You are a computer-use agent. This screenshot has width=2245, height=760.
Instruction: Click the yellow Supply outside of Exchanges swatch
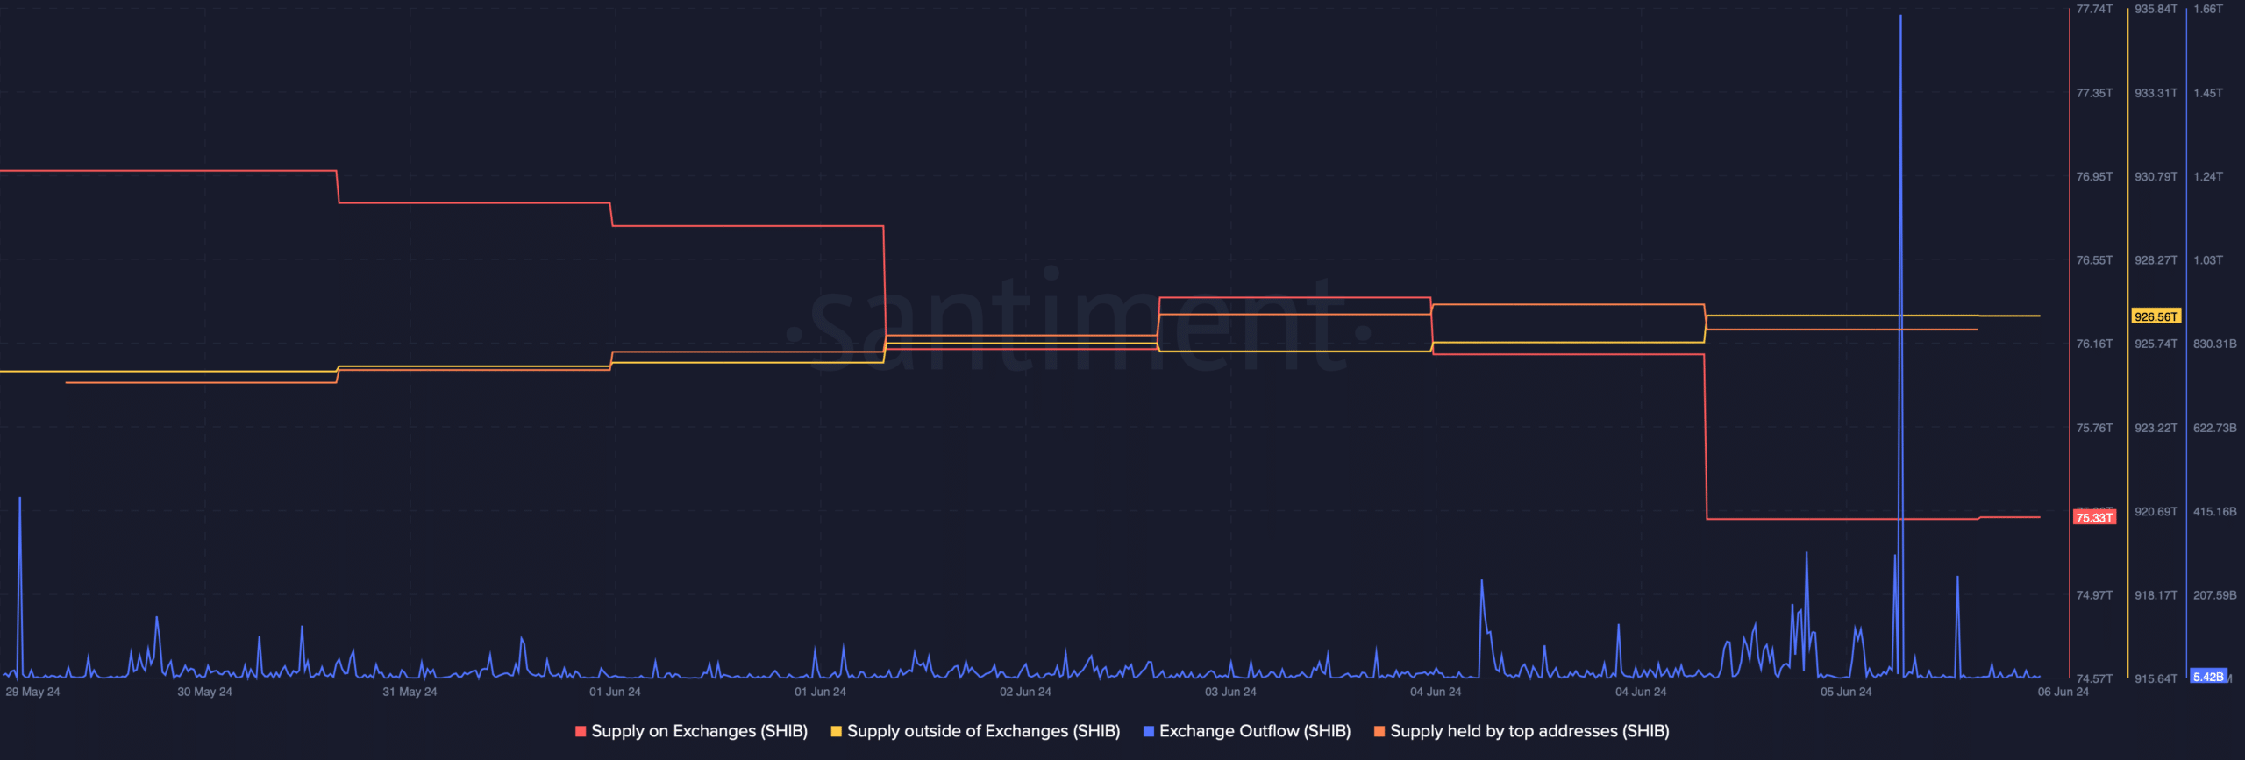pos(836,731)
